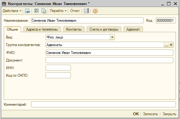The height and width of the screenshot is (119, 180).
Task: Click into the ИНН field
Action: point(58,68)
